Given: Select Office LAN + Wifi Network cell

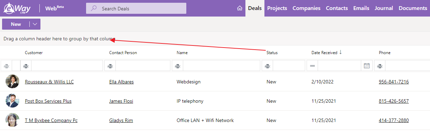Looking at the screenshot, I should (205, 120).
